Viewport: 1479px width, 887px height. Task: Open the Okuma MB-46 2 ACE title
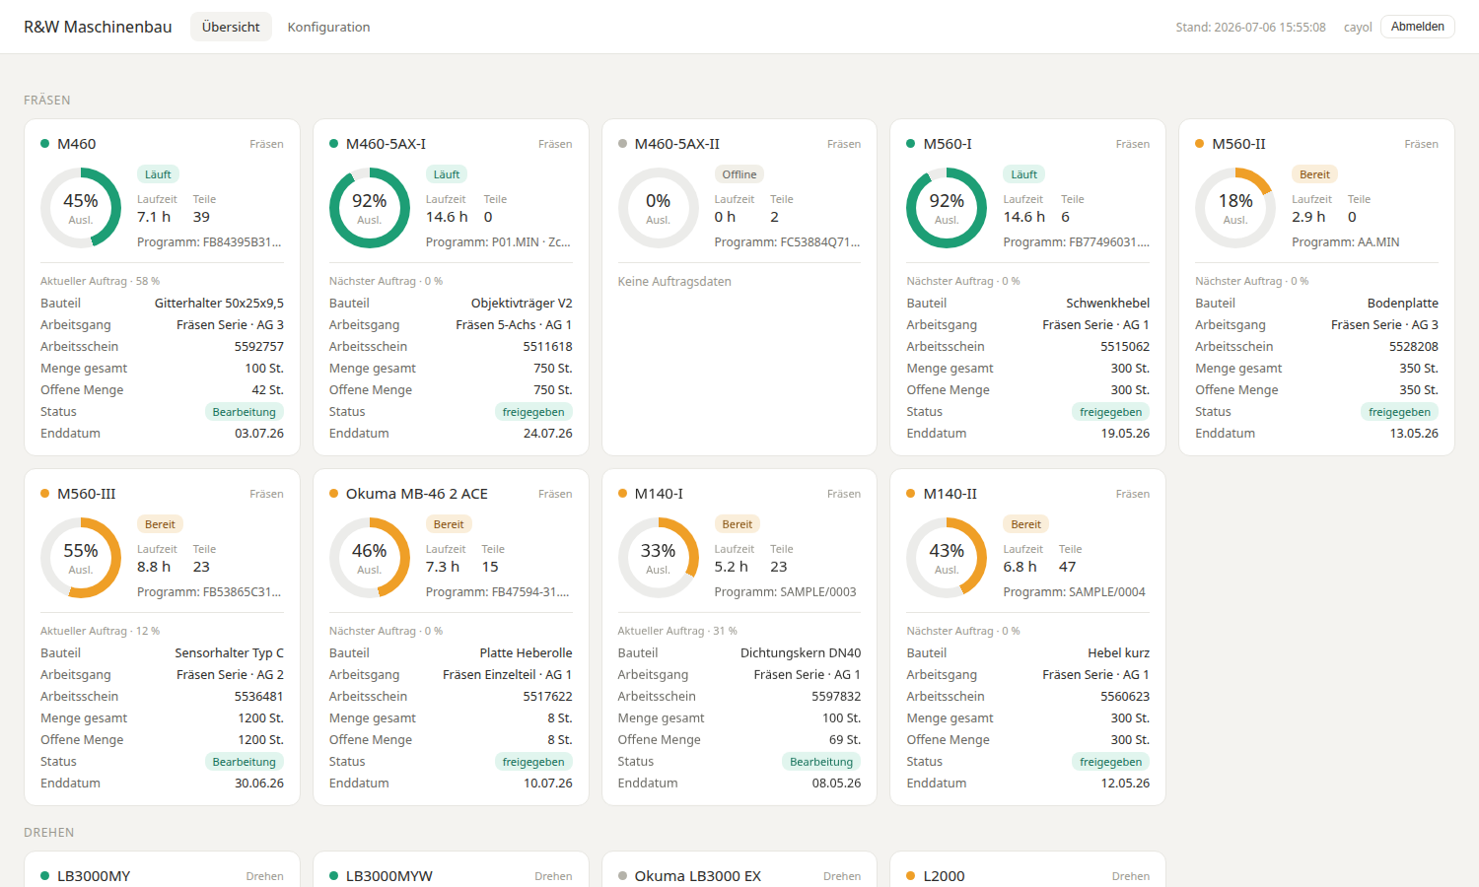[416, 494]
